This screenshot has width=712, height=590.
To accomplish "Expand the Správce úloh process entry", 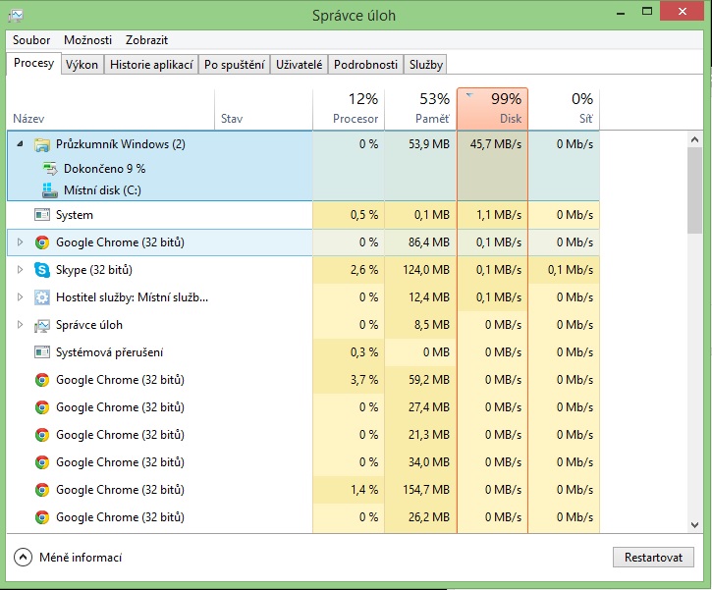I will pyautogui.click(x=21, y=325).
